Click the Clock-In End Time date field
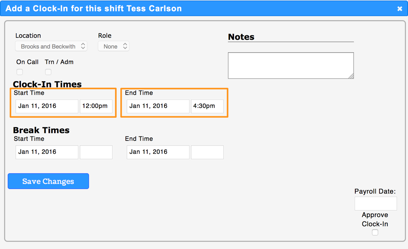Screen dimensions: 408x249 [158, 106]
